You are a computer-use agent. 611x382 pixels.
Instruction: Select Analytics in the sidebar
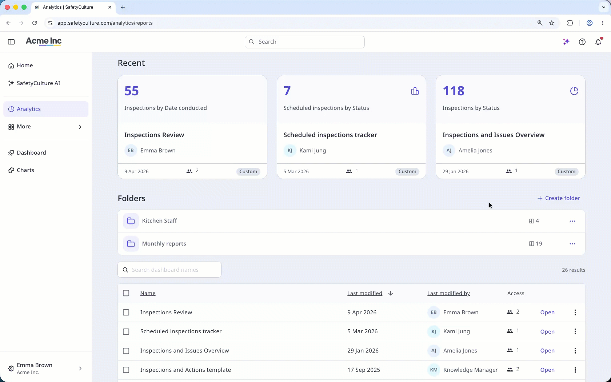pos(46,109)
